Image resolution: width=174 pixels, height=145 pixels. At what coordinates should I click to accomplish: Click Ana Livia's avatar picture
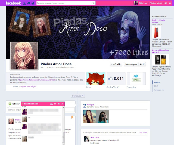click(86, 139)
